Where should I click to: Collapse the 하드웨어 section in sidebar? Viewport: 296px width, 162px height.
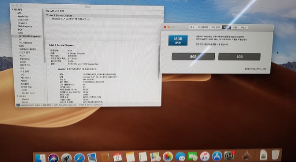pos(12,10)
